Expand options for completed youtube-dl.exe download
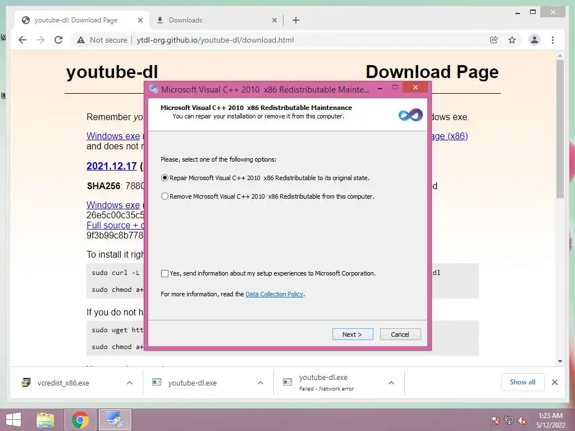 pyautogui.click(x=261, y=383)
